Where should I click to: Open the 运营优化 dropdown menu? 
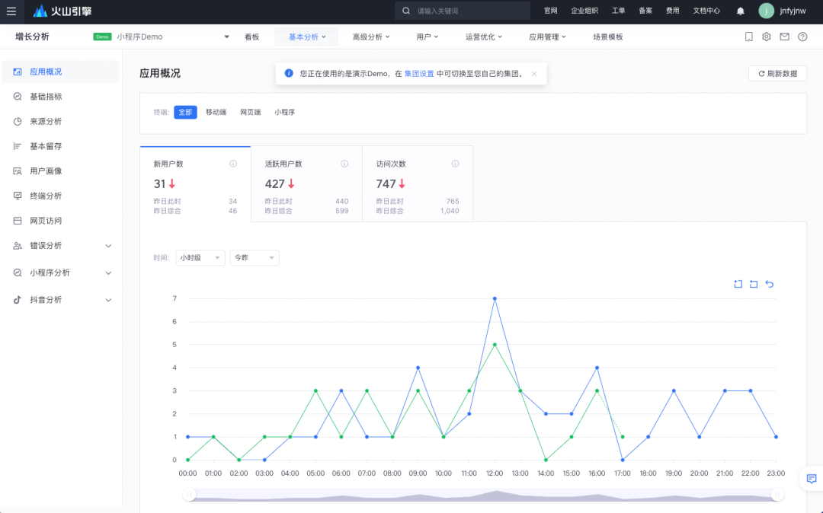[483, 37]
